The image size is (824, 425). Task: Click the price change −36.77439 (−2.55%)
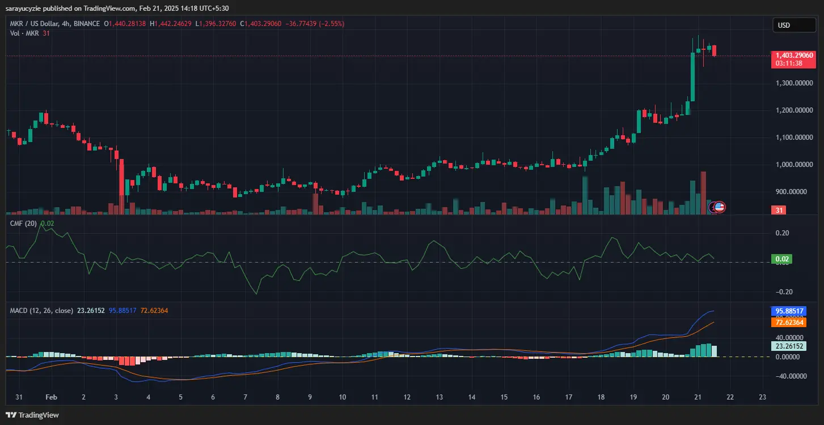pyautogui.click(x=316, y=24)
